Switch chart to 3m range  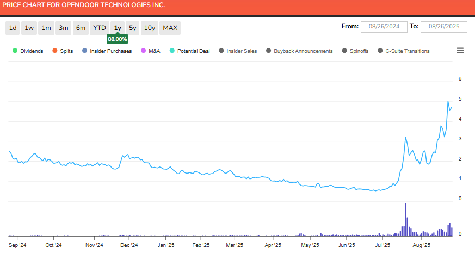[63, 28]
